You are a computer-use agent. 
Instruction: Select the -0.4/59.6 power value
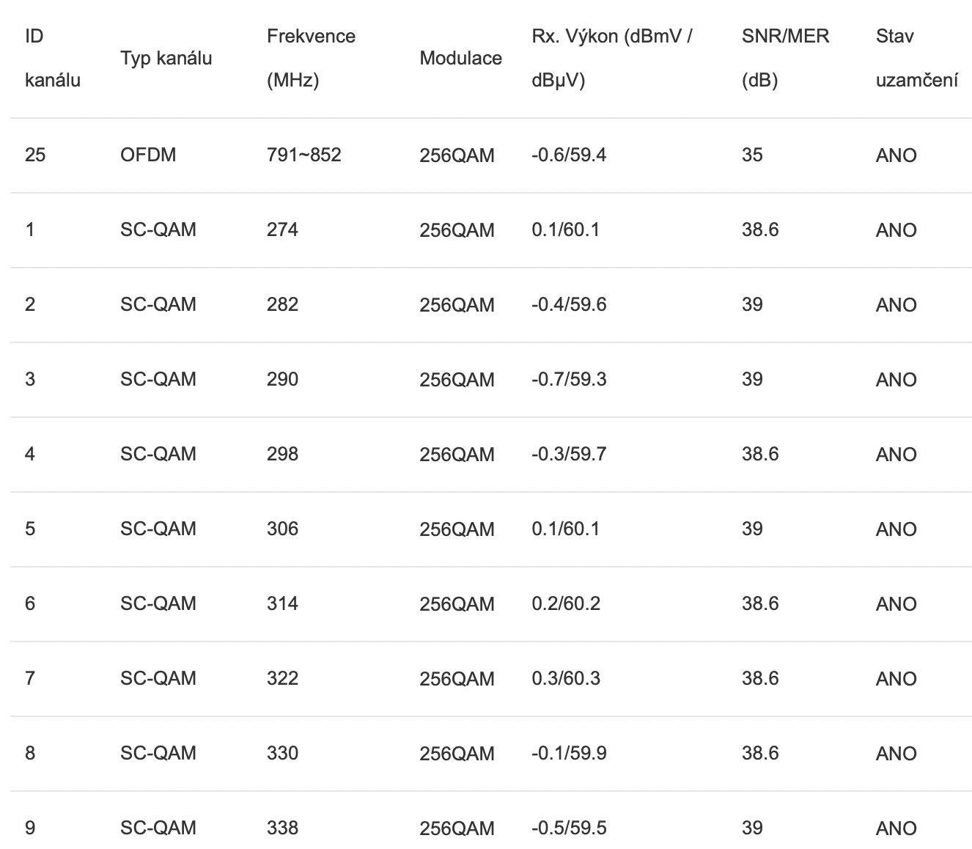point(569,304)
